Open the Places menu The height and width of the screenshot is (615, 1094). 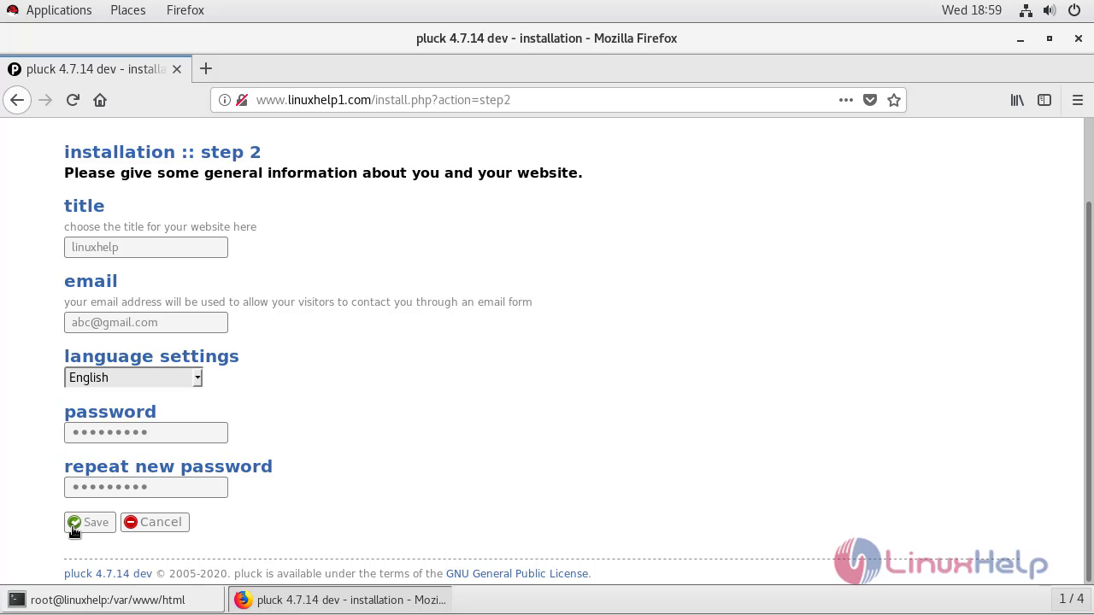click(x=128, y=10)
